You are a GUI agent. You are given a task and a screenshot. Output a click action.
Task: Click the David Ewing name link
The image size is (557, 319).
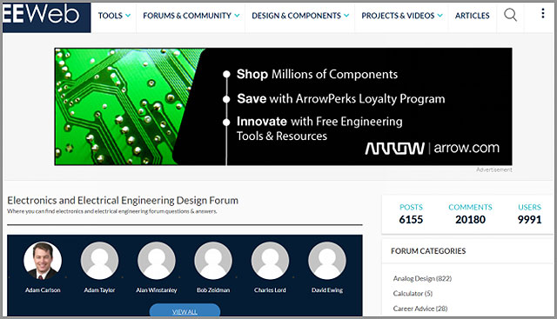pos(327,290)
